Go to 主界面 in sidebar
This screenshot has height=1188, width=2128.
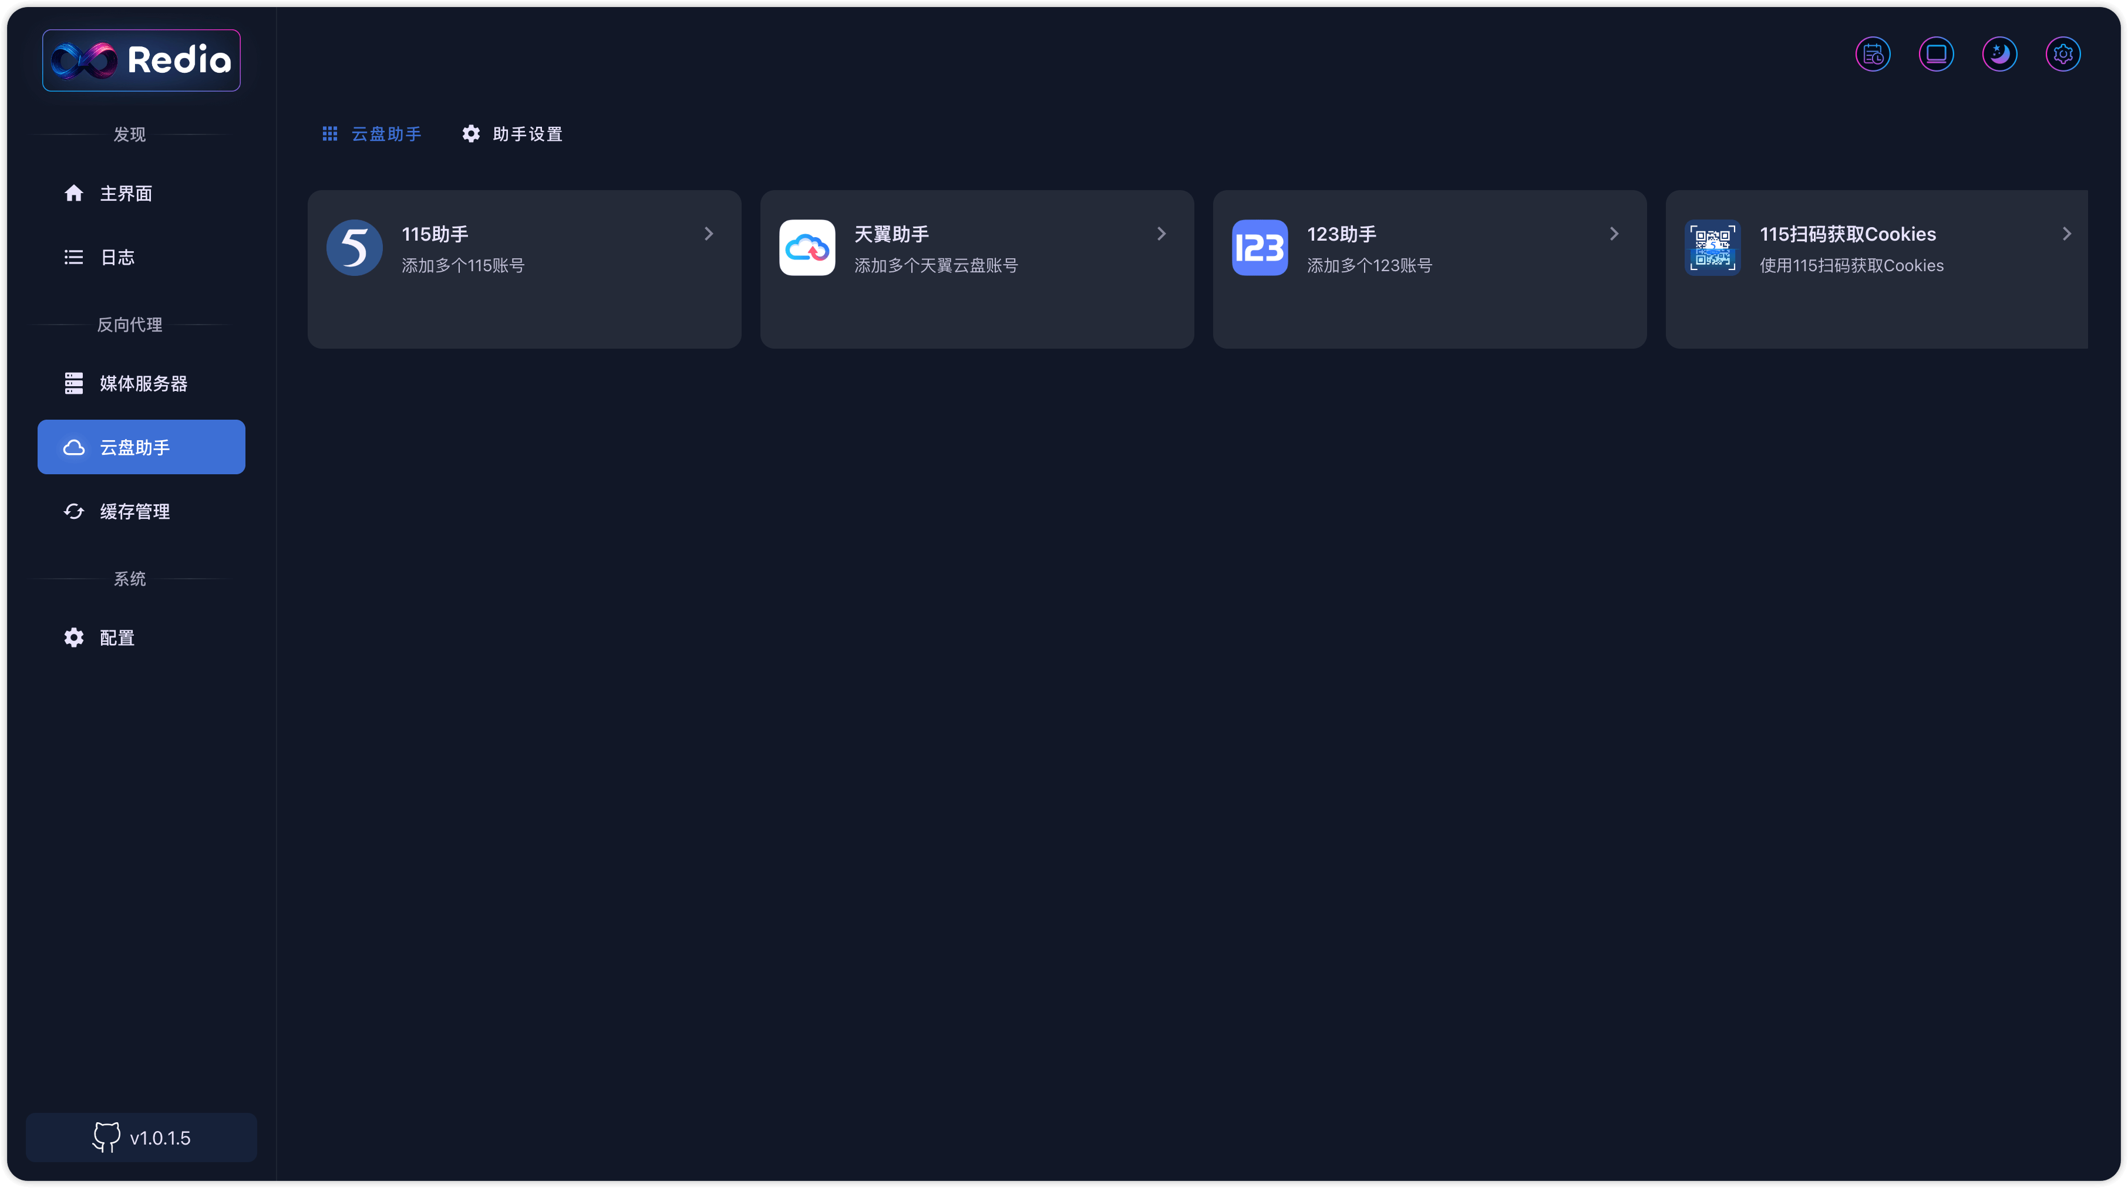[x=126, y=193]
